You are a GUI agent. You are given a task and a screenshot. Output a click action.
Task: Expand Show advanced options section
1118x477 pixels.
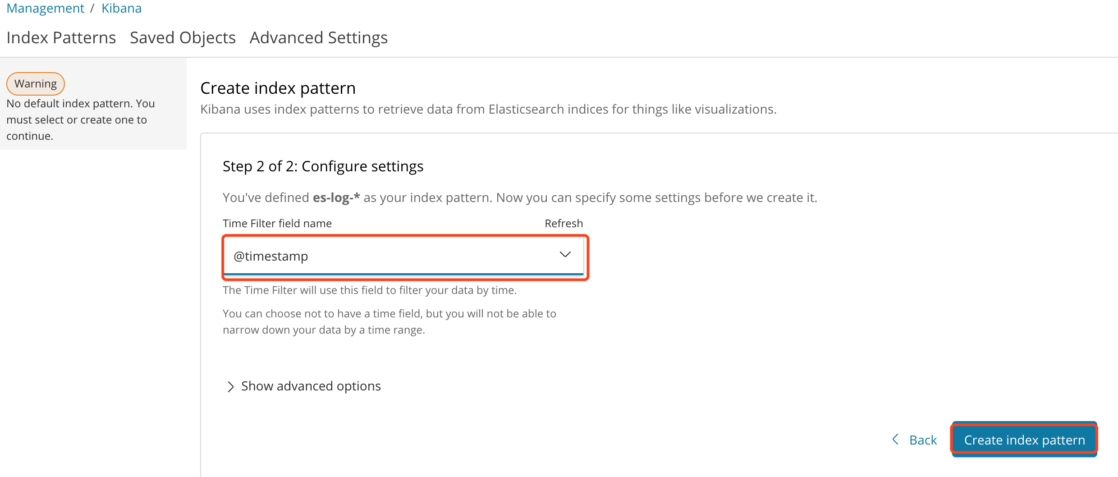(311, 386)
